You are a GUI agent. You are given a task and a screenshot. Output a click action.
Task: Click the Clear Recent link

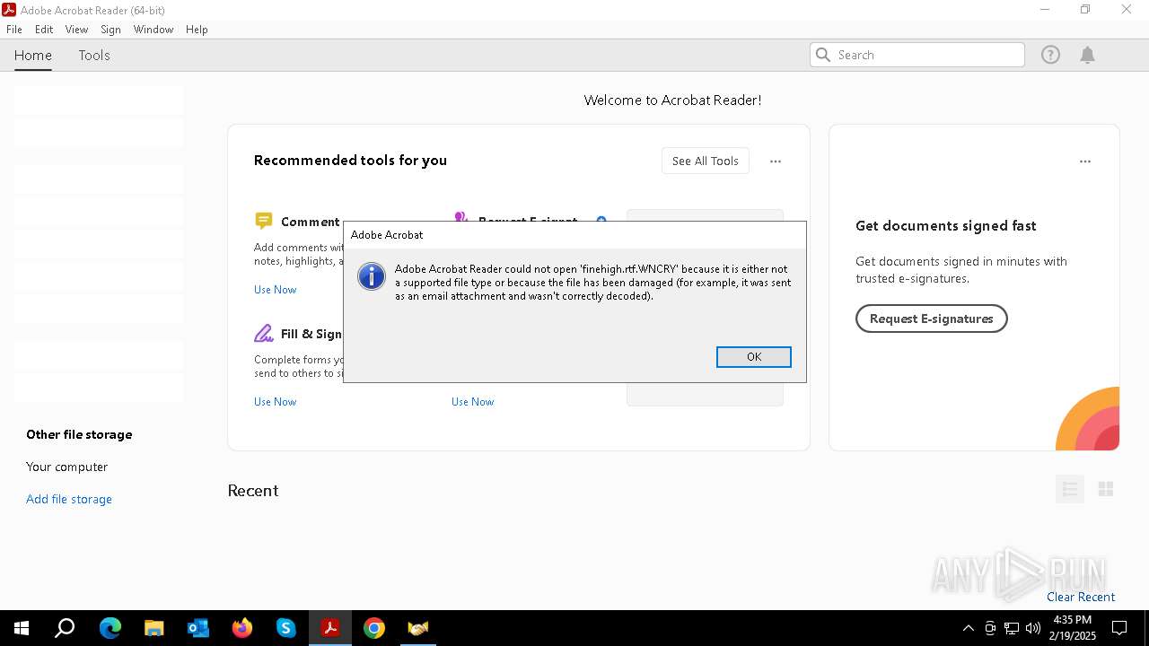point(1081,597)
